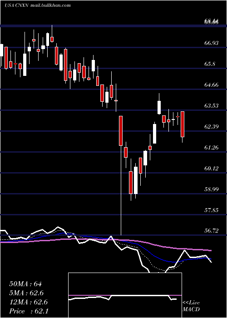Click the 66.93 price axis label
The height and width of the screenshot is (318, 227).
(x=212, y=43)
